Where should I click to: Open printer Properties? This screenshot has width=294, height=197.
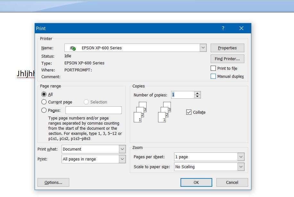tap(227, 48)
